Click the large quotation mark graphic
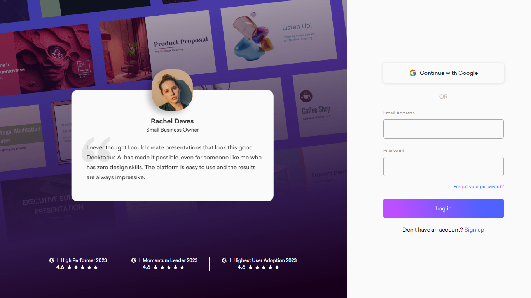 click(96, 149)
